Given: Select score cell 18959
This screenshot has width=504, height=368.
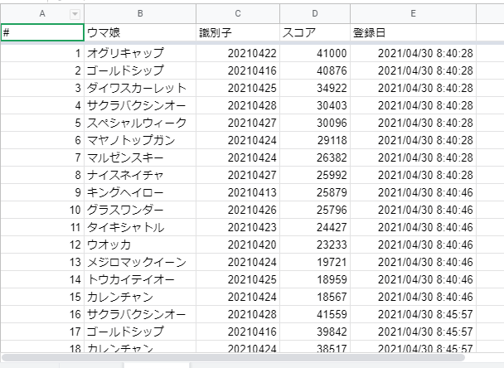Looking at the screenshot, I should pyautogui.click(x=315, y=279).
